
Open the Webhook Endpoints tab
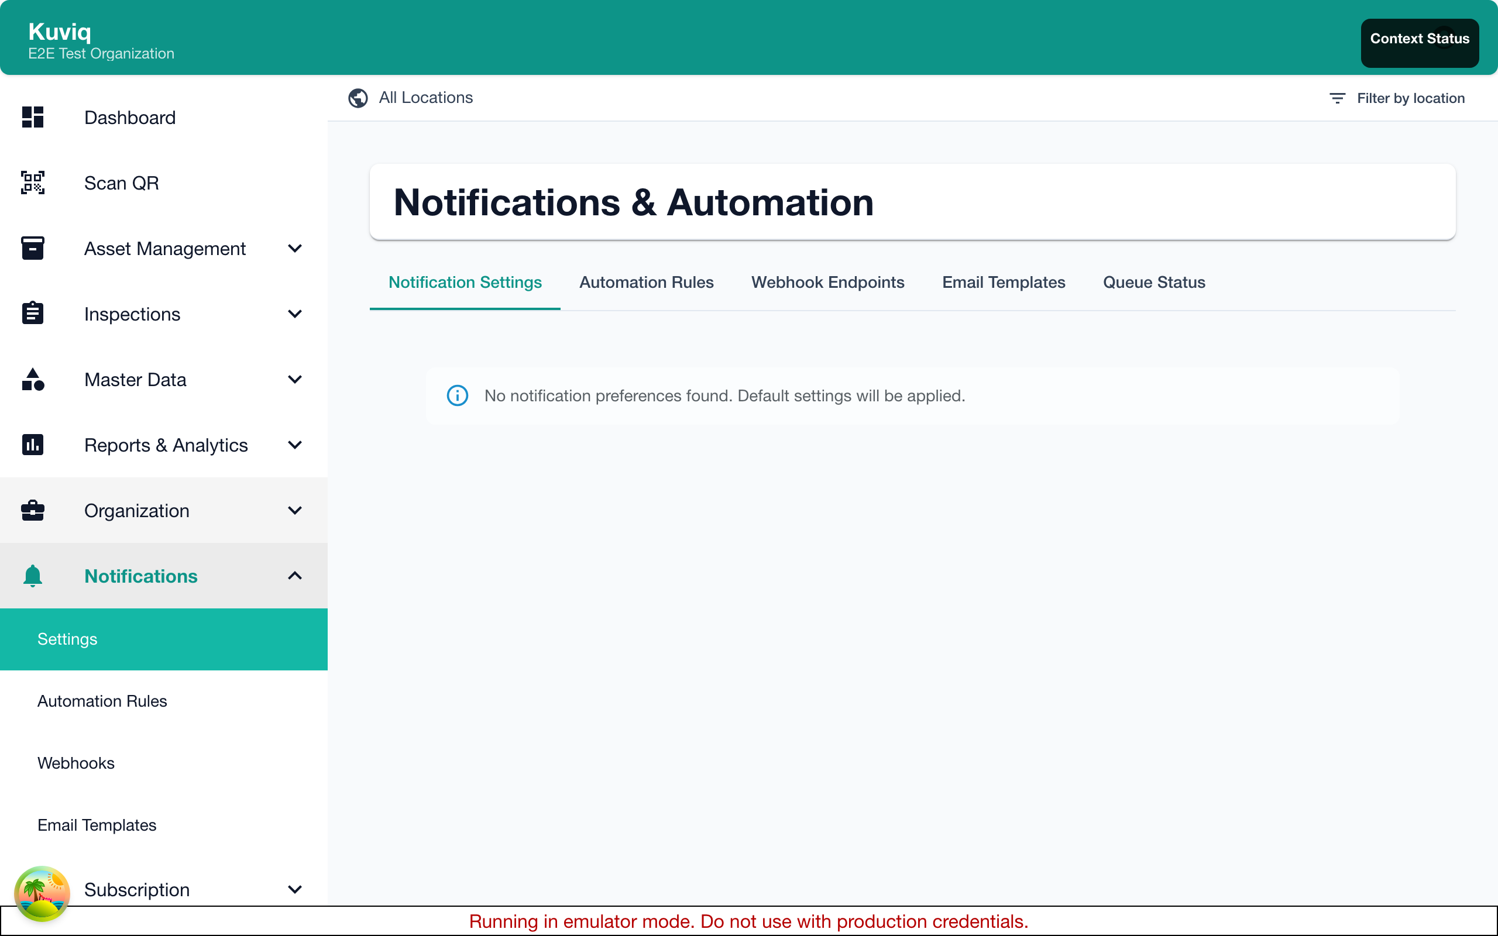(827, 283)
